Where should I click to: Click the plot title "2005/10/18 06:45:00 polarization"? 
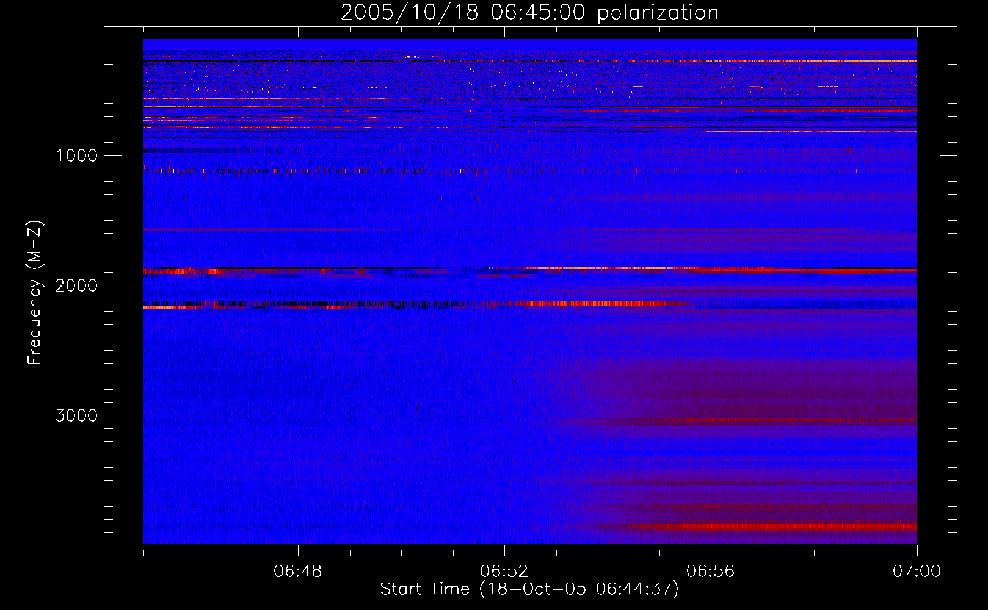[529, 13]
